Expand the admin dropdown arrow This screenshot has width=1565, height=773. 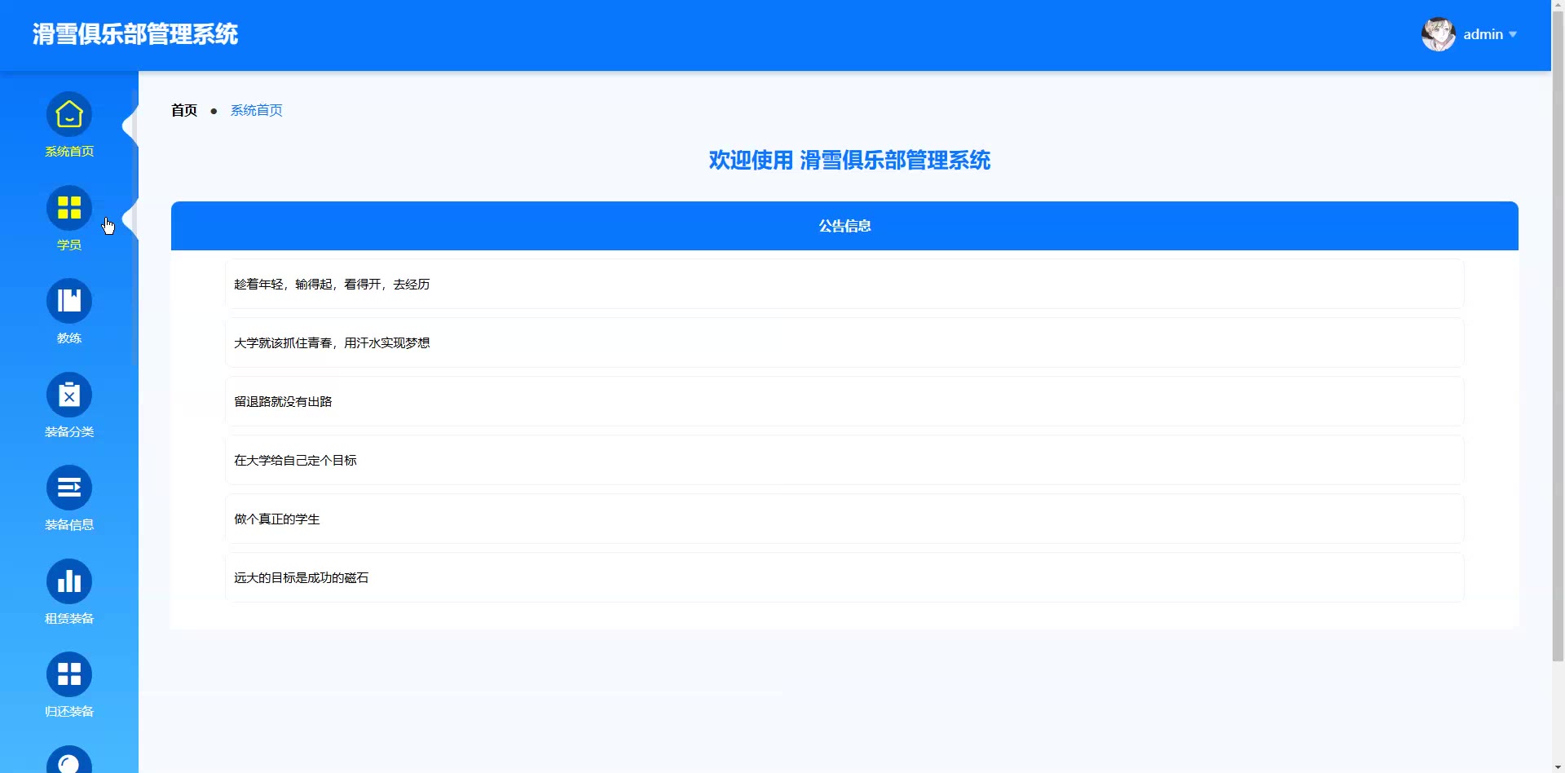pyautogui.click(x=1513, y=34)
